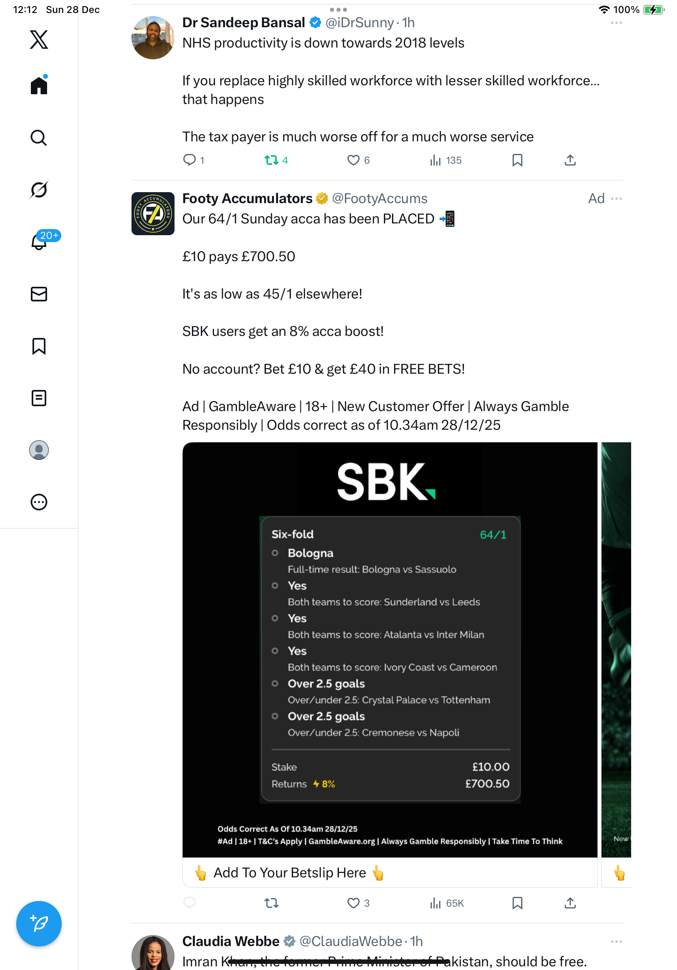Open more options on Claudia Webbe's post
Screen dimensions: 677x970
coord(616,941)
